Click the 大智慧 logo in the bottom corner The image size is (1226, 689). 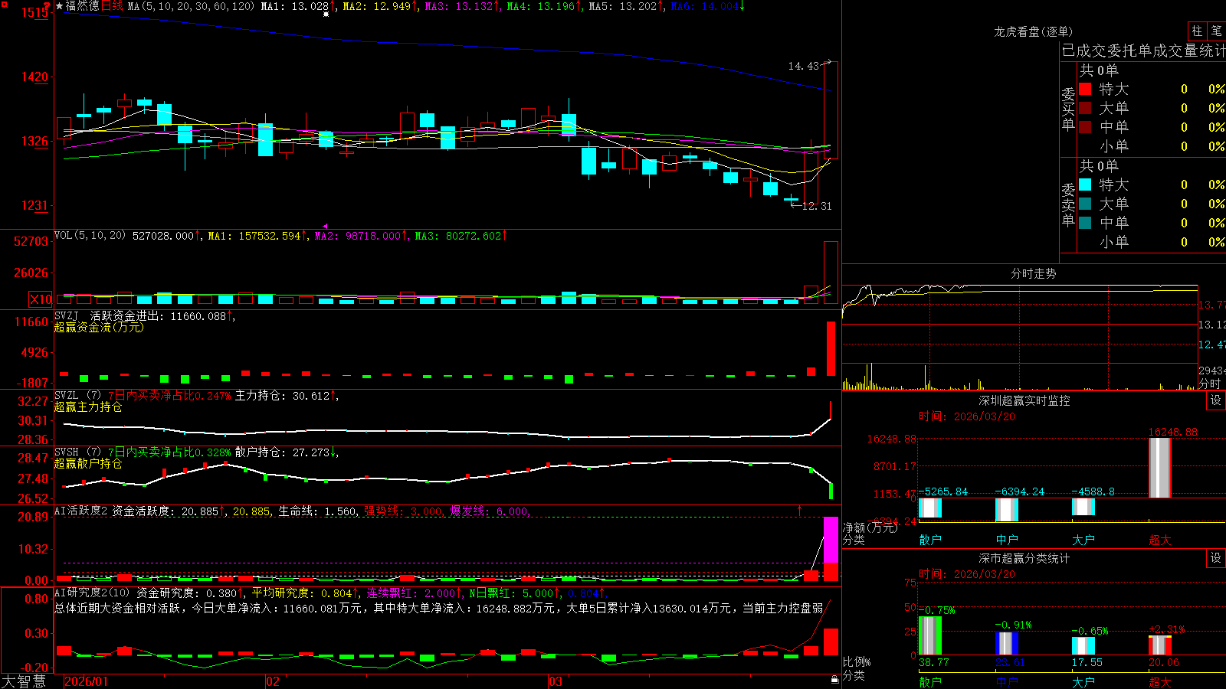tap(24, 681)
